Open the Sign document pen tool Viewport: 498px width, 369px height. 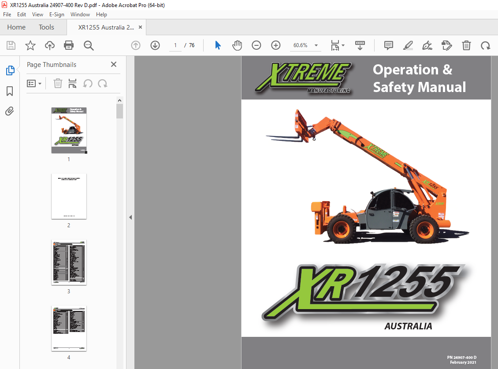(427, 45)
